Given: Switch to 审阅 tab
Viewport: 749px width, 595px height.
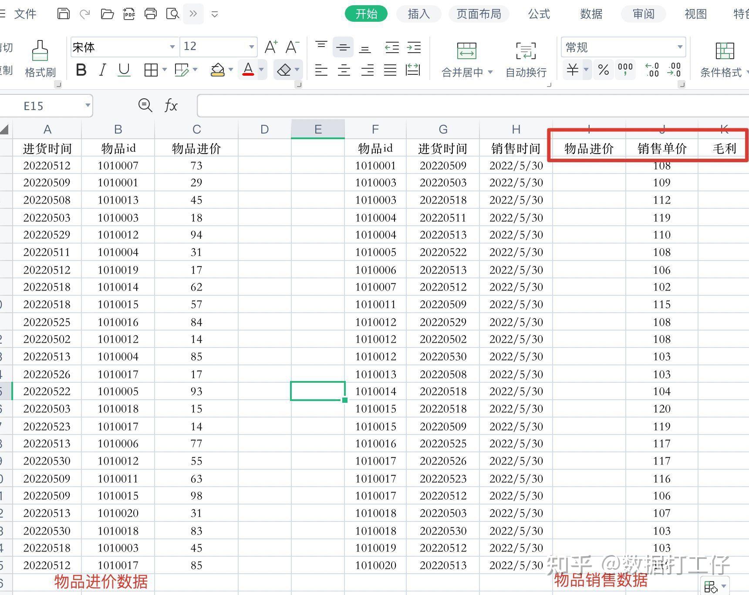Looking at the screenshot, I should coord(644,14).
